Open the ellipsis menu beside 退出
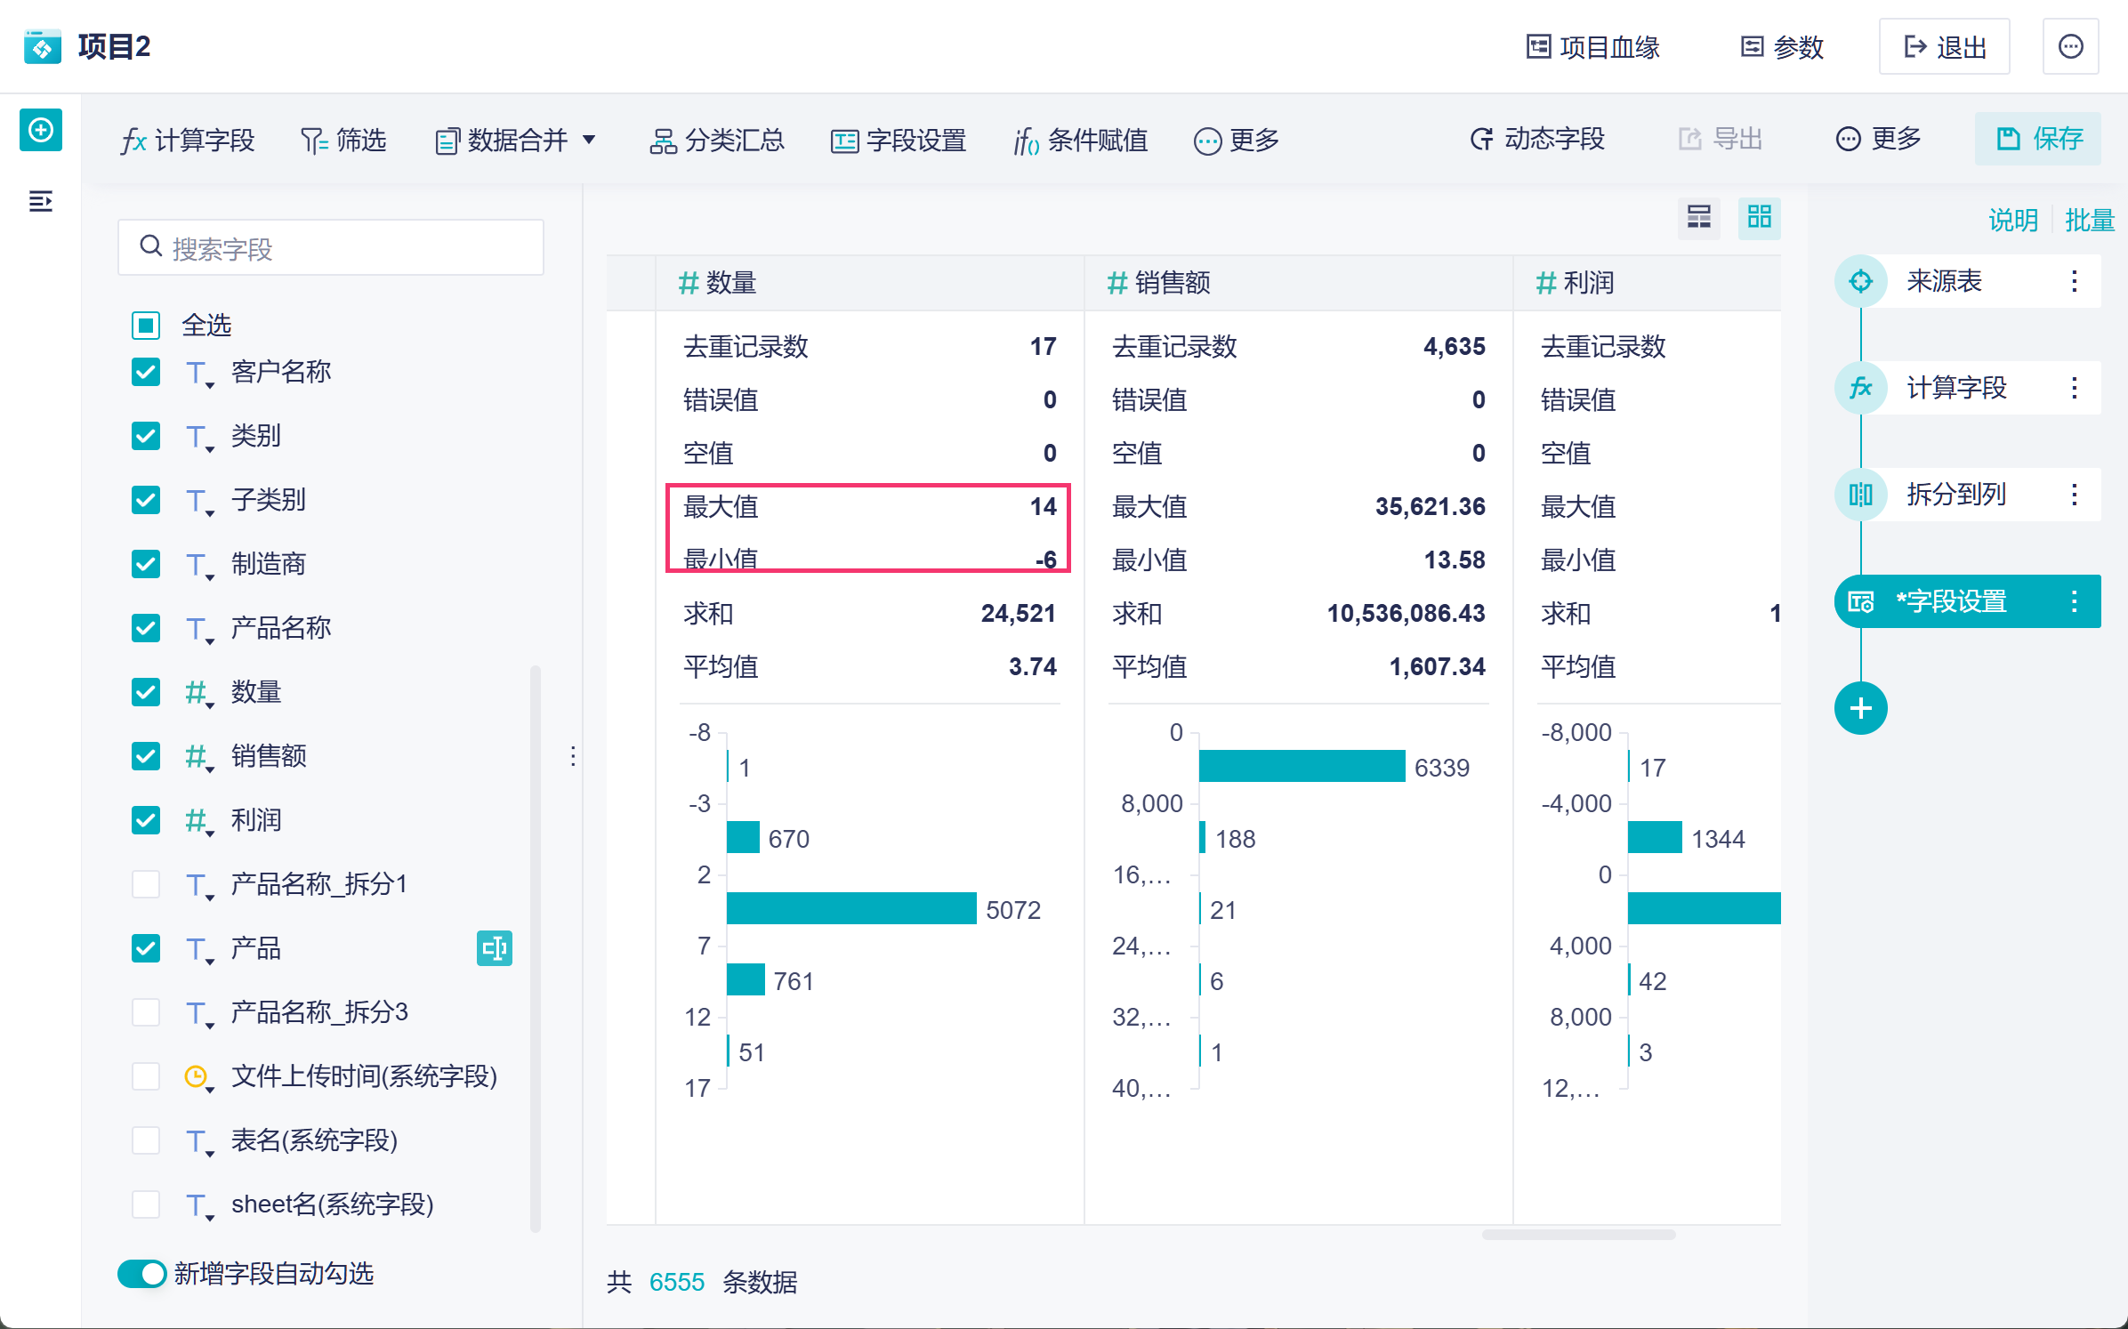The height and width of the screenshot is (1329, 2128). coord(2070,46)
